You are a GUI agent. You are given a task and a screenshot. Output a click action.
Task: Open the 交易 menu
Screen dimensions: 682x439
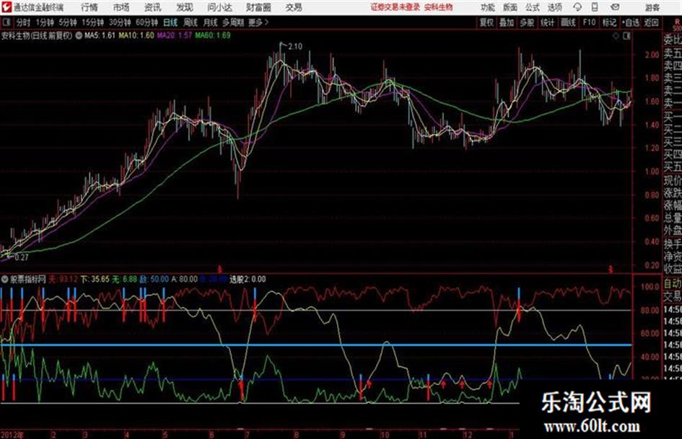tap(294, 7)
